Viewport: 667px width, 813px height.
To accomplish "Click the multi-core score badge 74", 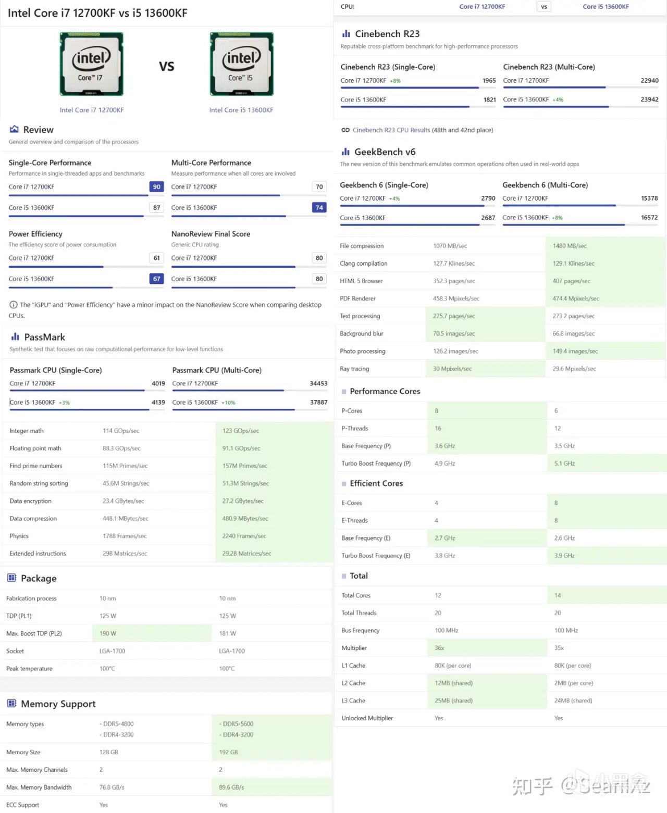I will [x=319, y=207].
